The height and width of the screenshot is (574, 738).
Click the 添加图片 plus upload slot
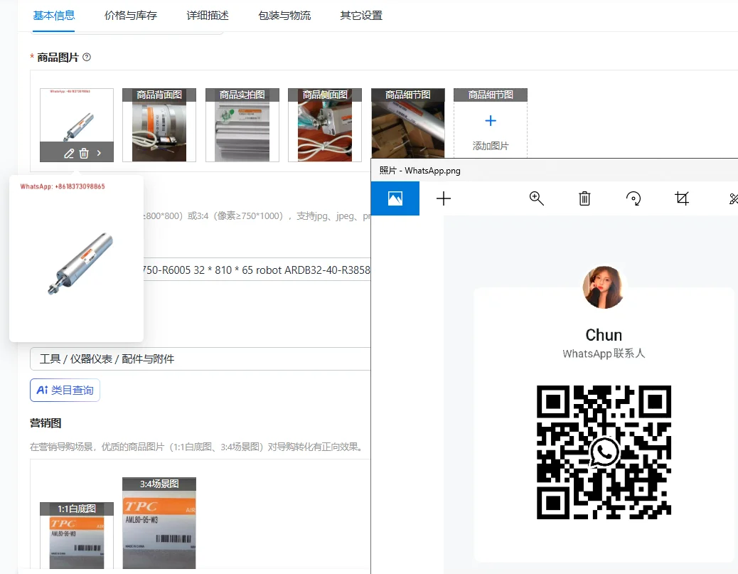[491, 123]
